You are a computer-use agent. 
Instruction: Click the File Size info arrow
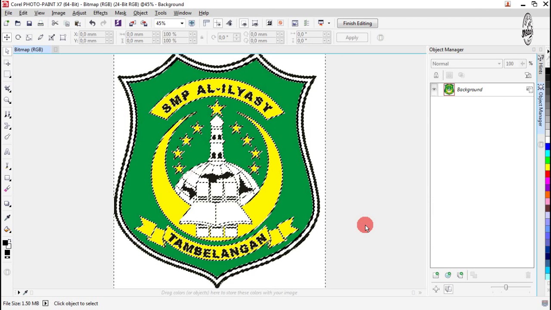(x=46, y=304)
